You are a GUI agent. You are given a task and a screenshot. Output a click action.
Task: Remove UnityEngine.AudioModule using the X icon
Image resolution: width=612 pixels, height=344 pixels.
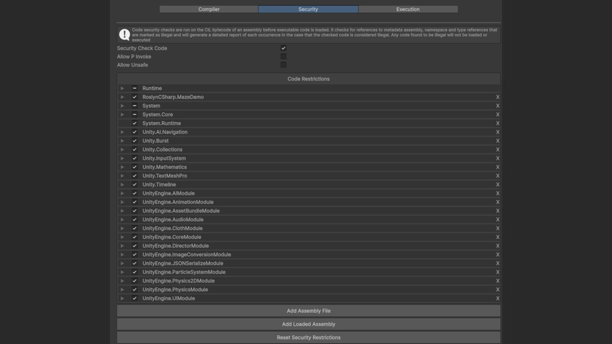(x=498, y=220)
